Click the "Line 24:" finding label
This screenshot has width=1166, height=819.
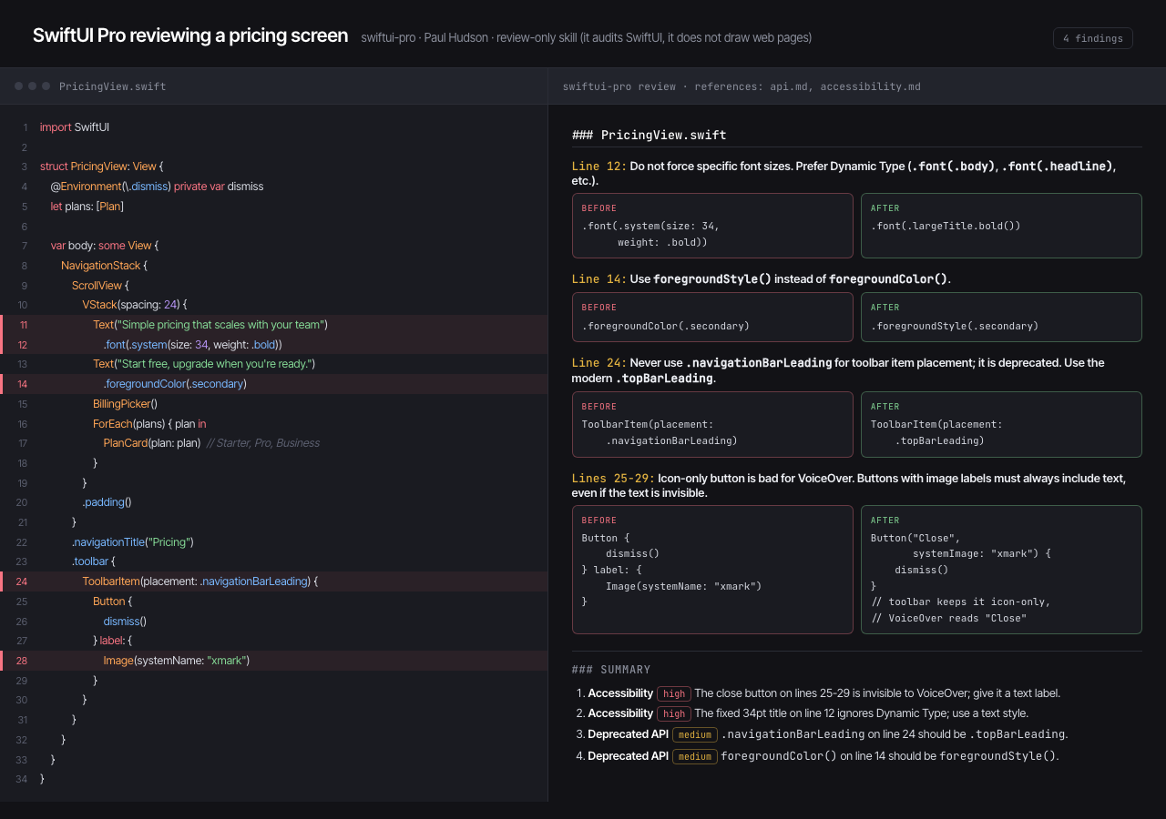[x=599, y=362]
